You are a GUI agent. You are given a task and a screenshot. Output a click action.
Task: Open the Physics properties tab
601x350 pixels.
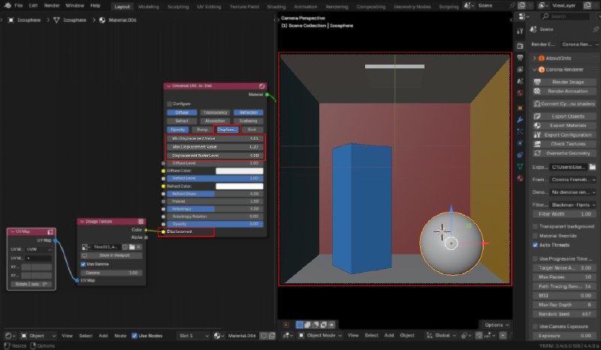coord(520,143)
